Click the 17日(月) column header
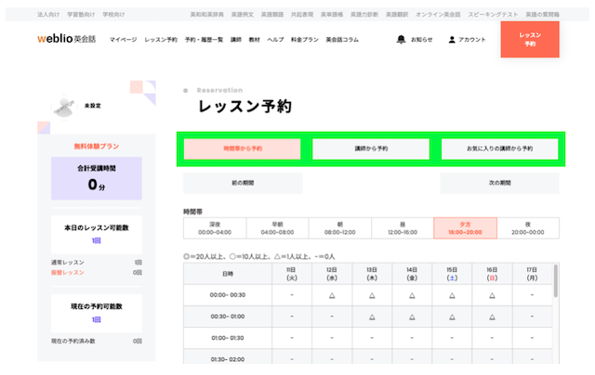The width and height of the screenshot is (595, 375). (x=532, y=274)
